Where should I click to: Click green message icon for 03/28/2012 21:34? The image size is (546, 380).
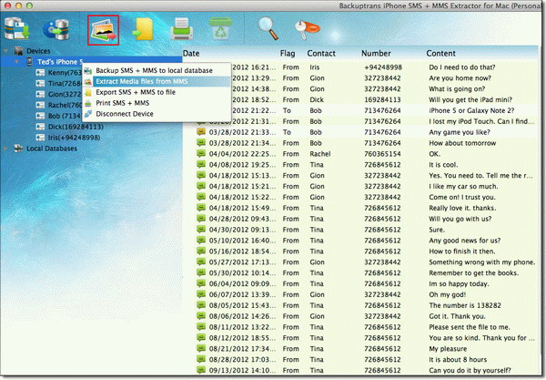click(x=201, y=142)
